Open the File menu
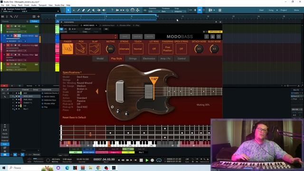 point(2,5)
